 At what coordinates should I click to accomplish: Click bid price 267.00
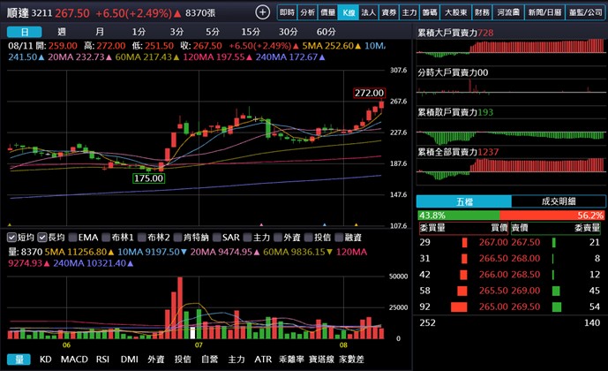tap(493, 243)
